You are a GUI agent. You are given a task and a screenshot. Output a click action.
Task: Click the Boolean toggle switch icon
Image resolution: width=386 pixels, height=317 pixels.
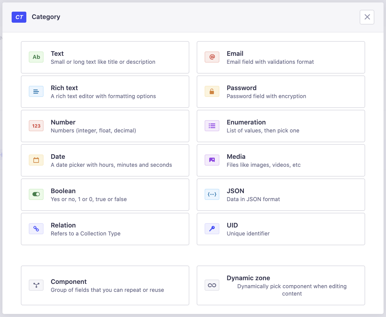click(36, 194)
